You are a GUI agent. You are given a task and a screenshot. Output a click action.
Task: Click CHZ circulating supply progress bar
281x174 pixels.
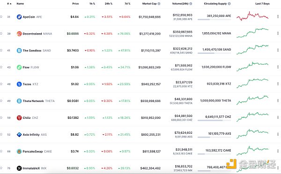(x=214, y=121)
